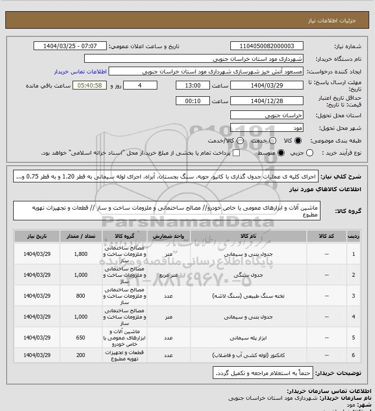Select row 1 item جدول بتنی و سیمانی
Image resolution: width=375 pixels, height=411 pixels.
248,254
